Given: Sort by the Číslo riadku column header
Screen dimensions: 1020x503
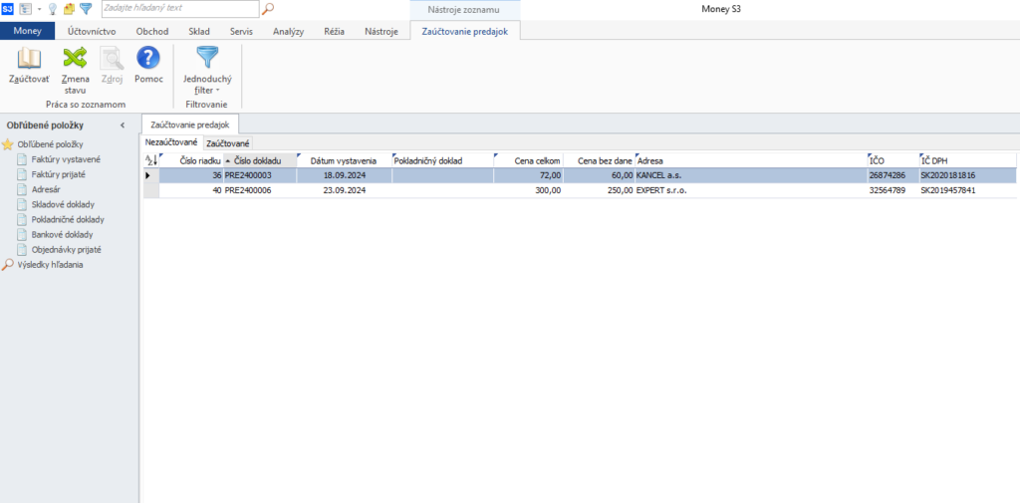Looking at the screenshot, I should pyautogui.click(x=190, y=160).
